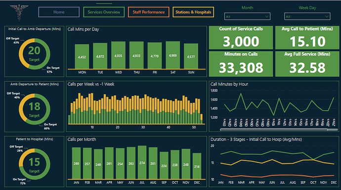Open the Services Overview page
Image resolution: width=341 pixels, height=190 pixels.
(x=104, y=12)
